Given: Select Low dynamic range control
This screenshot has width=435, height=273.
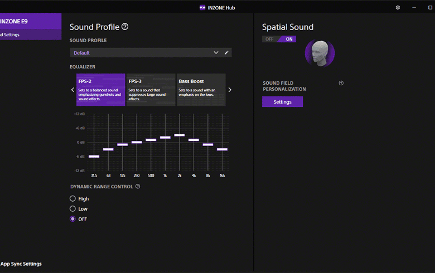Looking at the screenshot, I should click(72, 209).
